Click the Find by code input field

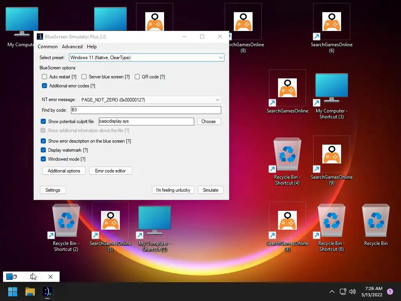[146, 110]
